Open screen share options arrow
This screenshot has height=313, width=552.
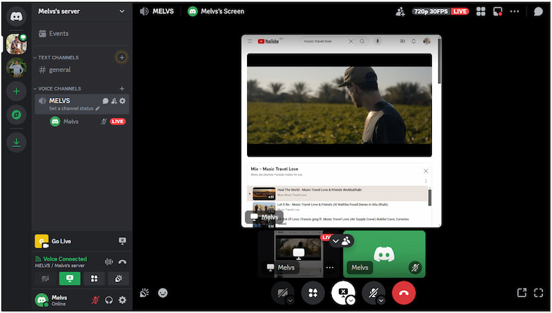351,300
